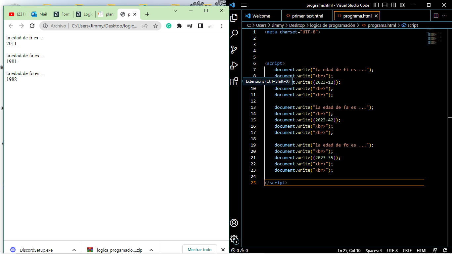Image resolution: width=452 pixels, height=254 pixels.
Task: Share this page from the address bar
Action: (x=145, y=26)
